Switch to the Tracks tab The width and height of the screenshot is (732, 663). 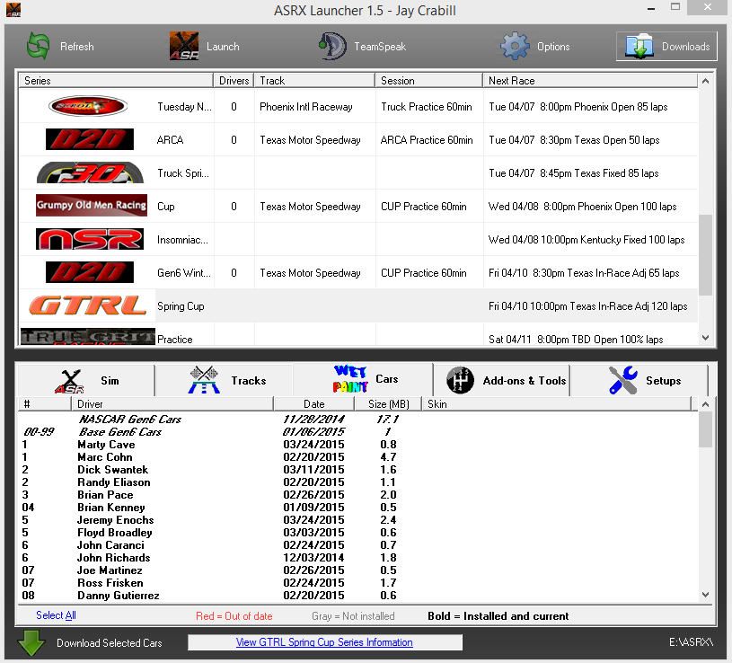coord(223,379)
